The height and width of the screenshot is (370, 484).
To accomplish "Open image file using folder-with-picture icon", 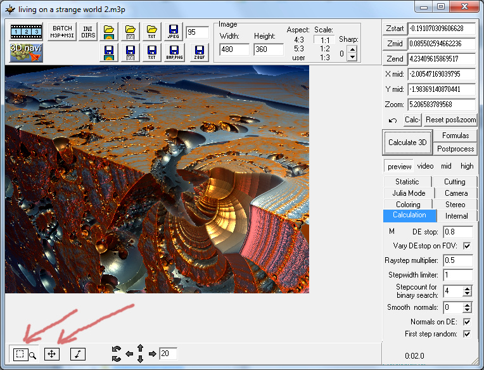I will [109, 32].
